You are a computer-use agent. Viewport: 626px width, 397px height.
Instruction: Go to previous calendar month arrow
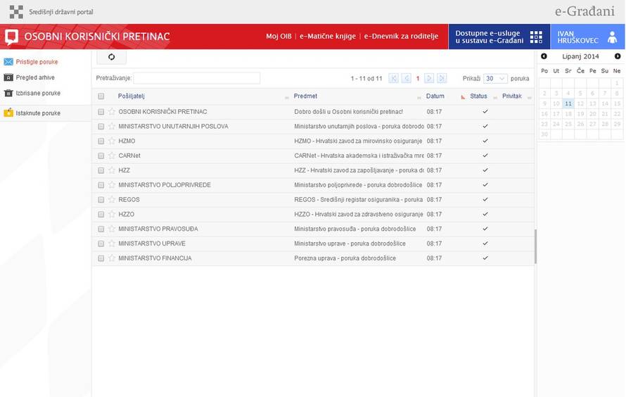tap(544, 56)
